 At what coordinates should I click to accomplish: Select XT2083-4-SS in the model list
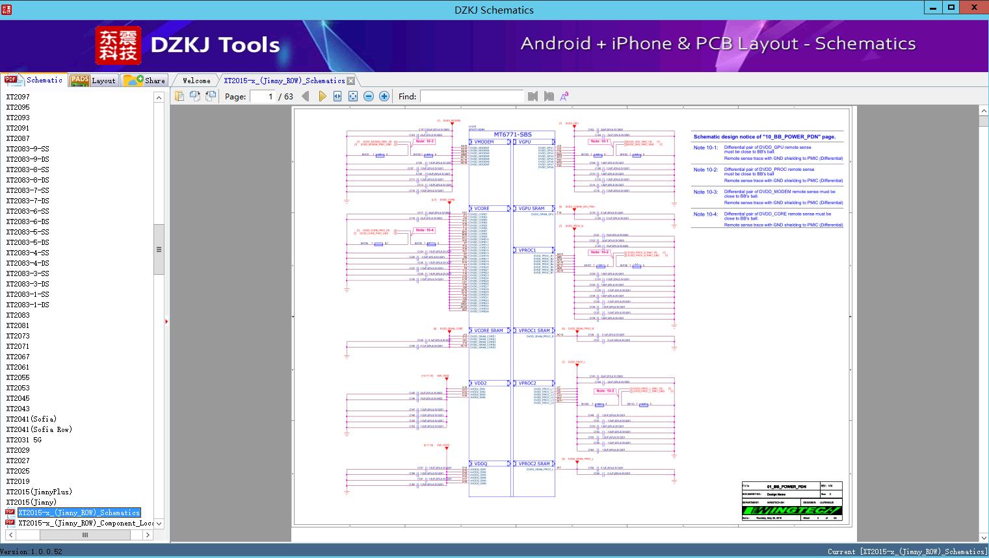[28, 253]
